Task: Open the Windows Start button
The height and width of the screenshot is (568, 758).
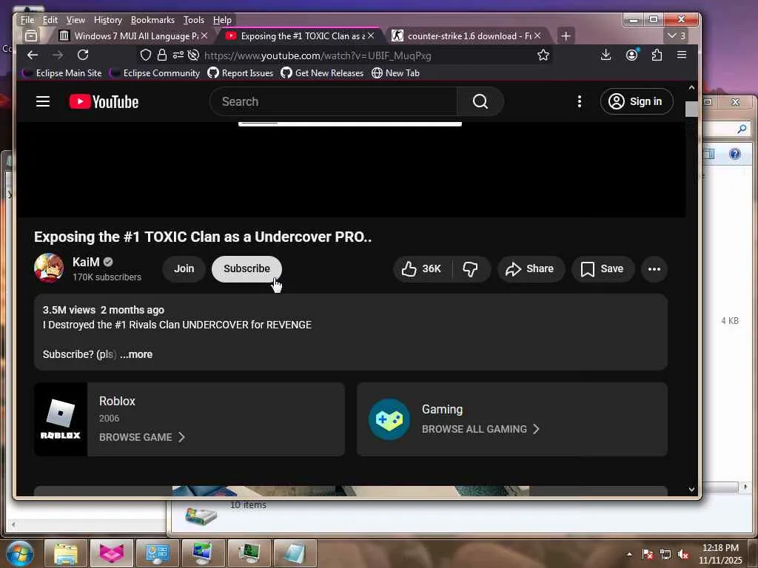Action: pyautogui.click(x=19, y=553)
